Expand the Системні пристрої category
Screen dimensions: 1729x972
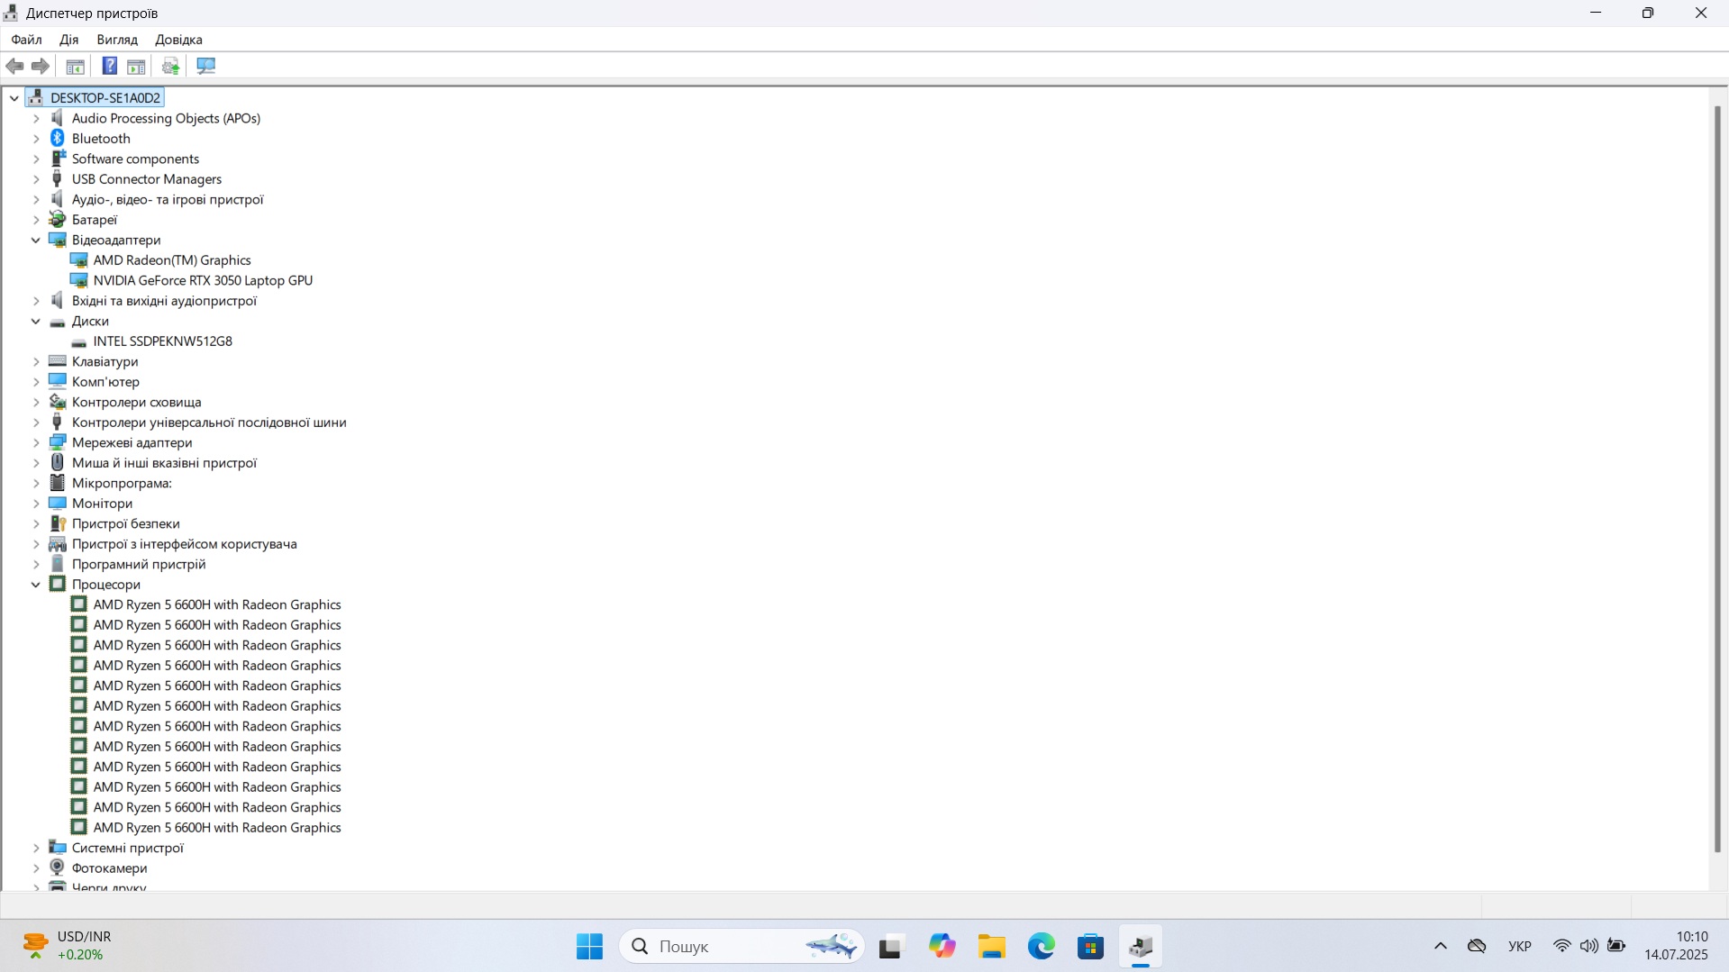[36, 848]
